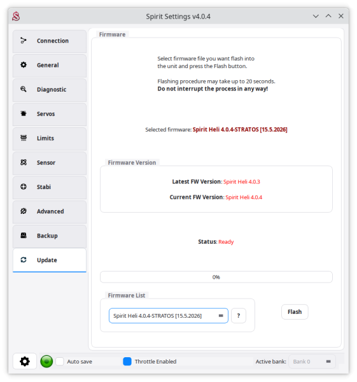357x382 pixels.
Task: Click the 0% flashing progress bar
Action: click(x=216, y=277)
